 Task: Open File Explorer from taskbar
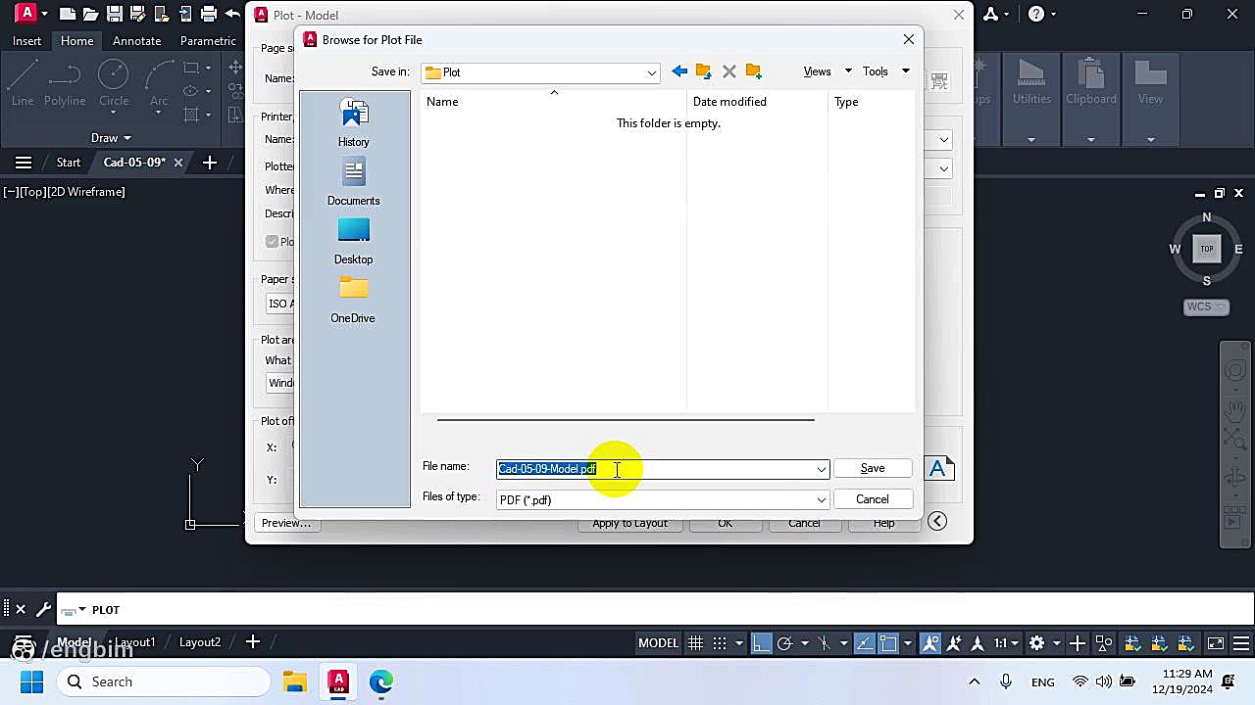coord(295,681)
